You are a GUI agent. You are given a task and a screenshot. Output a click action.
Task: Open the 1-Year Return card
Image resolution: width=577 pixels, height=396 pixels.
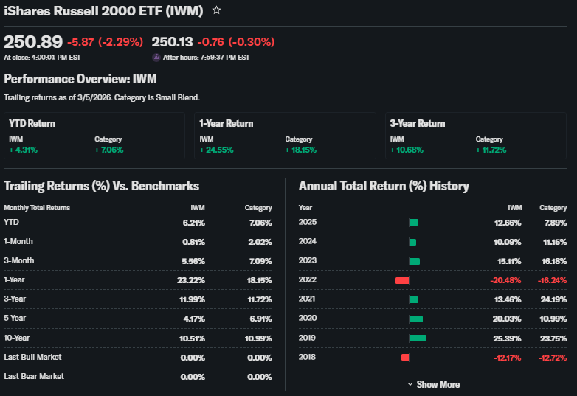[x=285, y=136]
